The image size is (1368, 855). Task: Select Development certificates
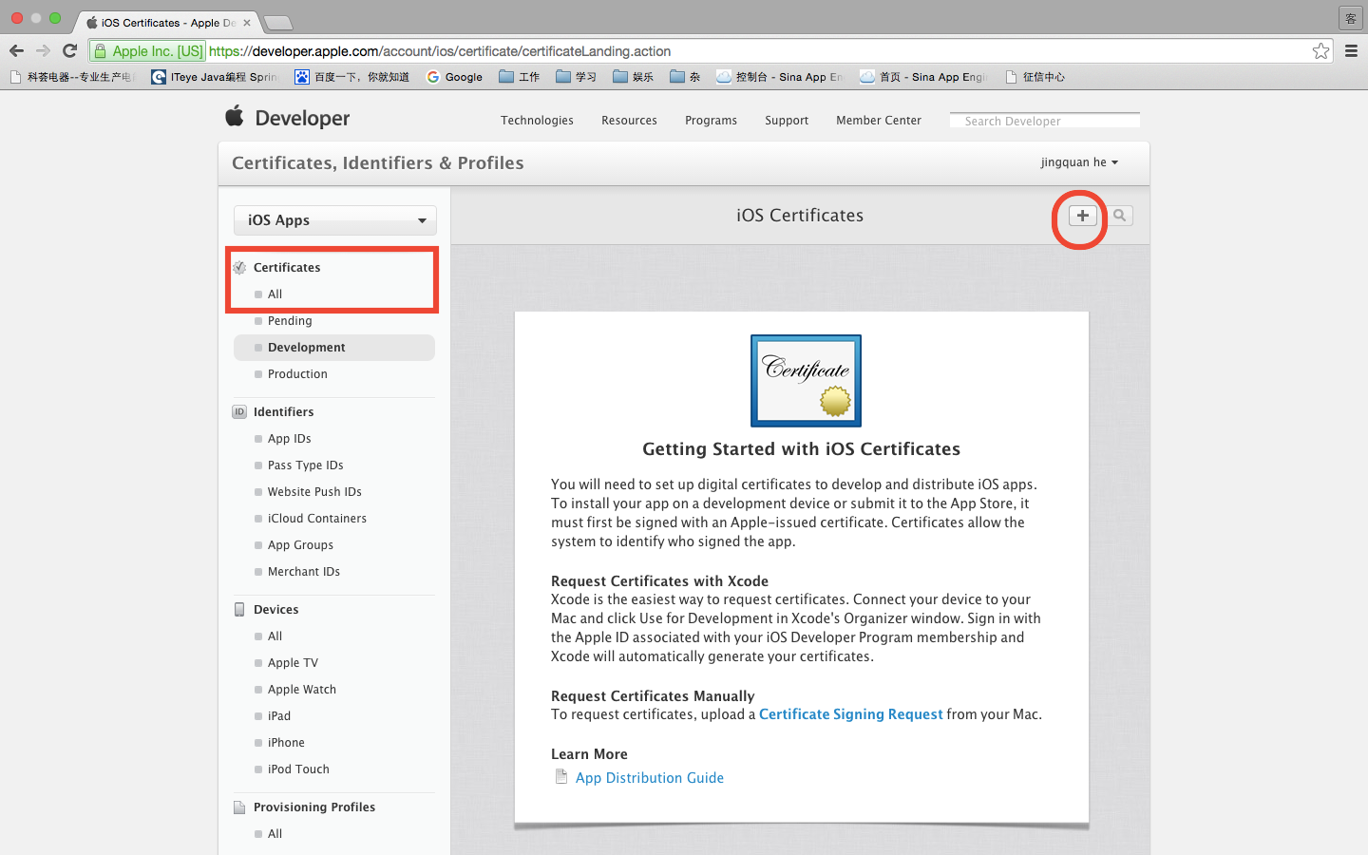tap(334, 348)
